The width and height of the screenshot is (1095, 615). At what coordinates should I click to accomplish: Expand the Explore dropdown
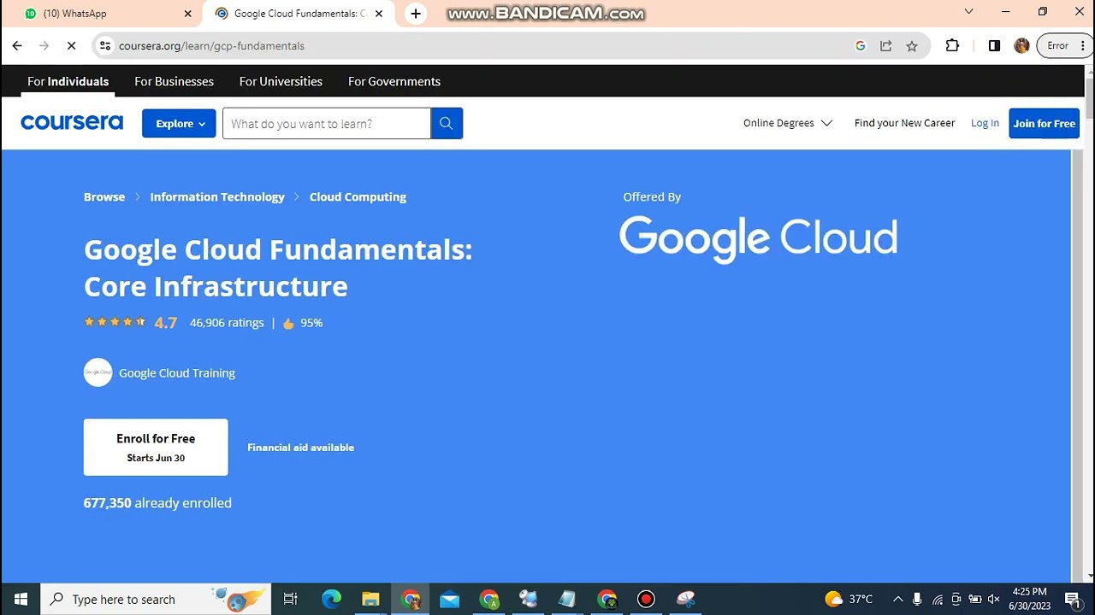179,123
